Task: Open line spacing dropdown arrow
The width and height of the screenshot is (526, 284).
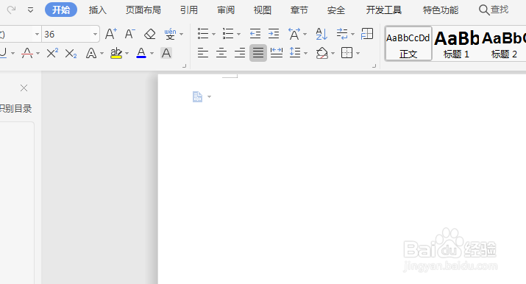Action: click(305, 53)
